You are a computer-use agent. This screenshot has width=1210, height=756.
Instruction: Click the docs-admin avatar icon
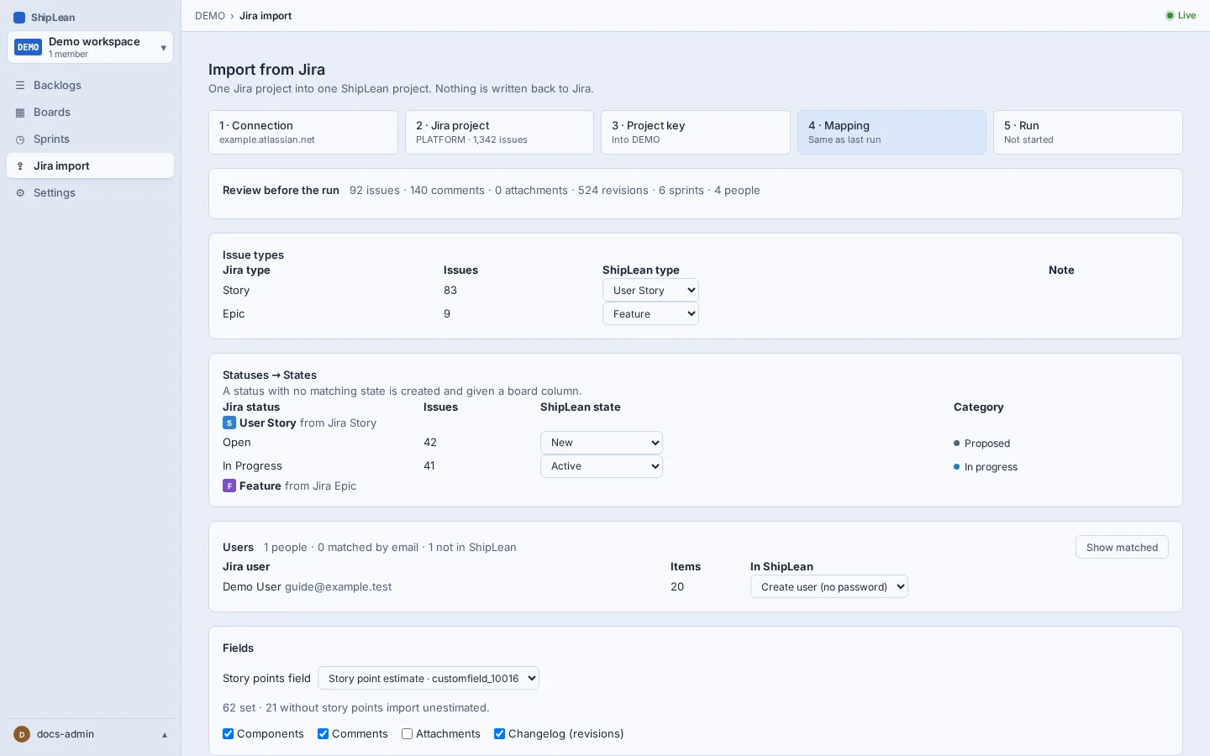[x=22, y=734]
